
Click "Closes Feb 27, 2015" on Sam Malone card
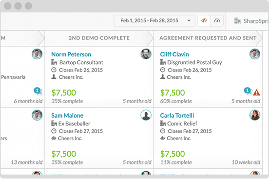[81, 131]
